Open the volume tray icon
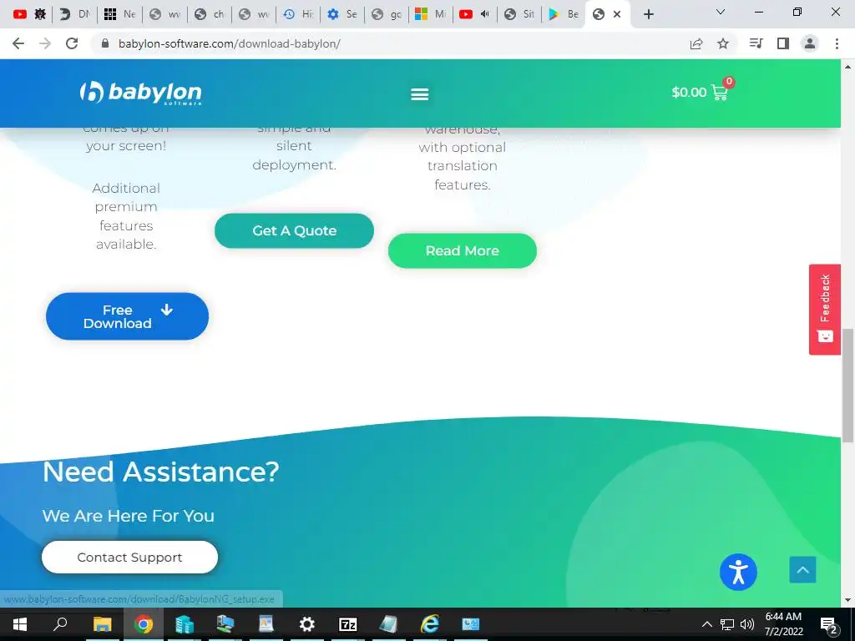The width and height of the screenshot is (855, 641). tap(747, 624)
